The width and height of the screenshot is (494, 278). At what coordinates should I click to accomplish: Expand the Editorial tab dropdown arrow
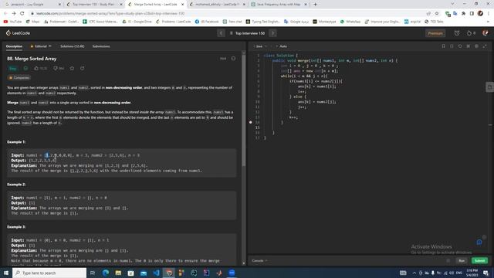49,46
